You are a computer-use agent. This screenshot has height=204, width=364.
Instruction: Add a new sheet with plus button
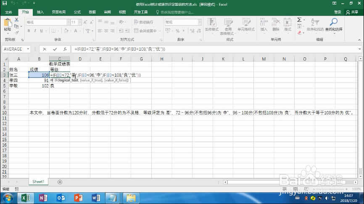pyautogui.click(x=60, y=182)
